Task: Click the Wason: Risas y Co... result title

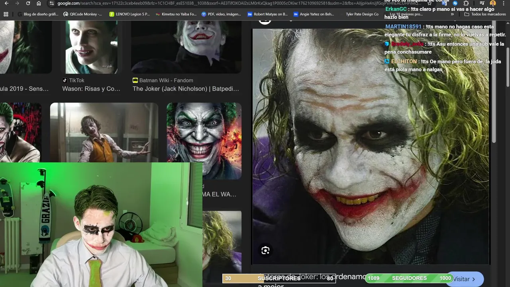Action: coord(91,89)
